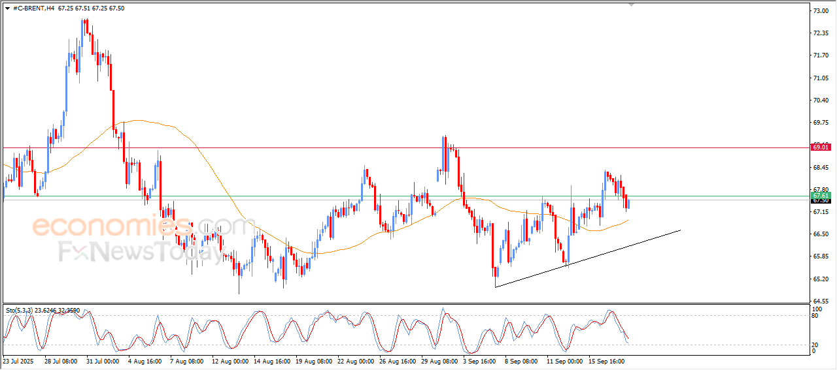Click the 67.15 price axis label
Screen dimensions: 837x370
[x=821, y=212]
